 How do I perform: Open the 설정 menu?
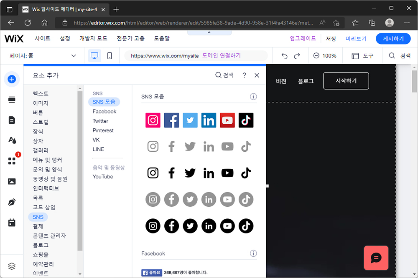(65, 38)
